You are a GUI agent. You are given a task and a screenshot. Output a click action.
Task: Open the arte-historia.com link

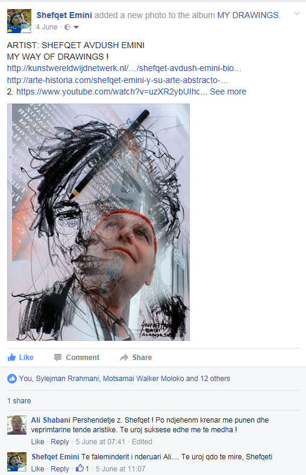117,80
